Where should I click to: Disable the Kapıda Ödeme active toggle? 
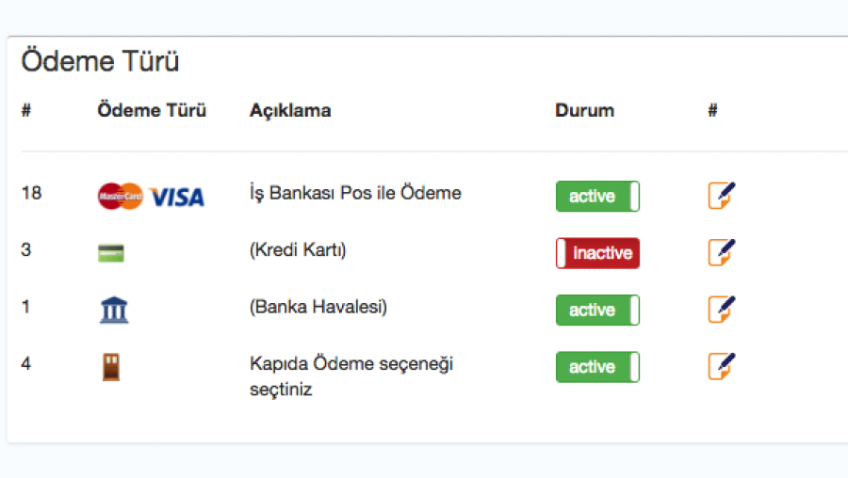(x=597, y=367)
